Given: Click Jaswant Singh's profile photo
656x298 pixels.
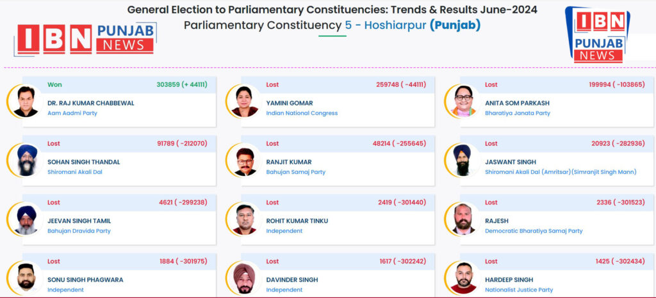Looking at the screenshot, I should tap(463, 160).
